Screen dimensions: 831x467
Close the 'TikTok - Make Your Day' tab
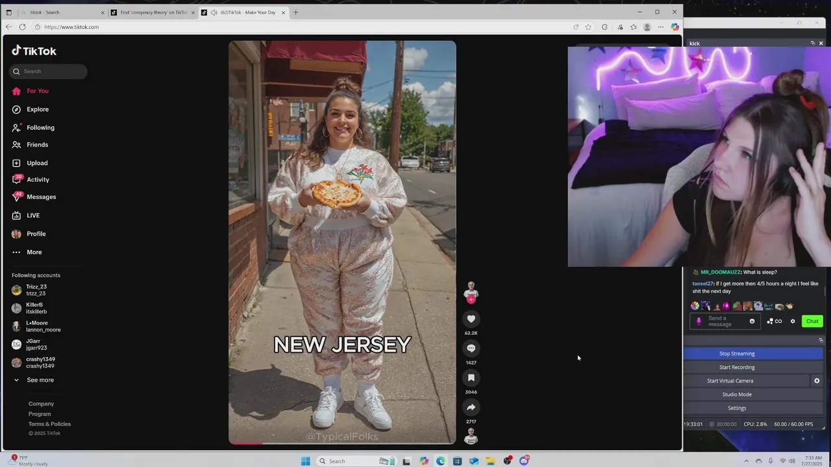(283, 12)
